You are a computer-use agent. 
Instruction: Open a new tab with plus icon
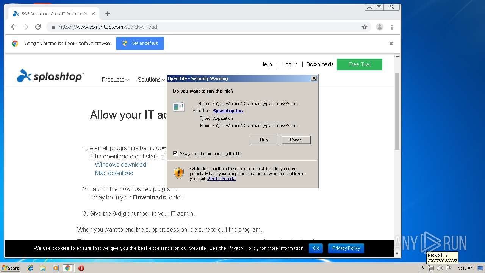(x=108, y=14)
